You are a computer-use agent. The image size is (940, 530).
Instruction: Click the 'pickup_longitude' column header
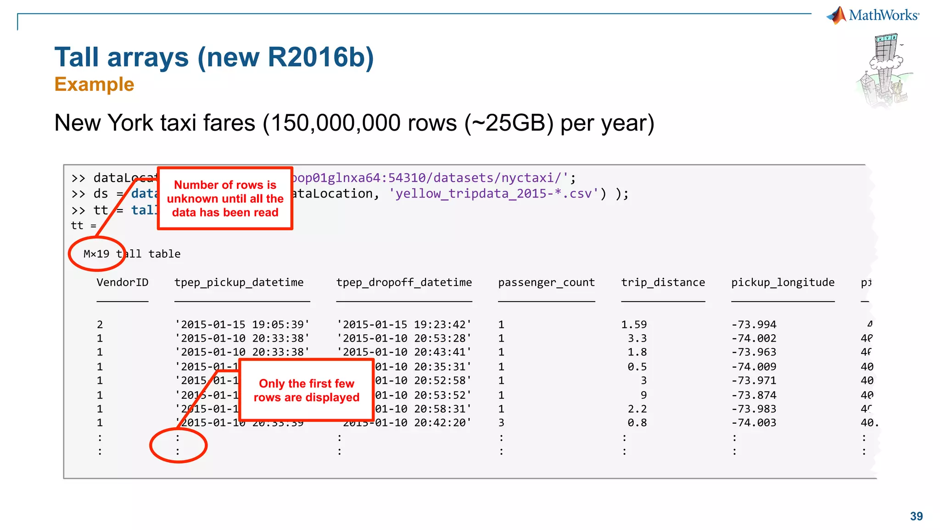coord(783,283)
